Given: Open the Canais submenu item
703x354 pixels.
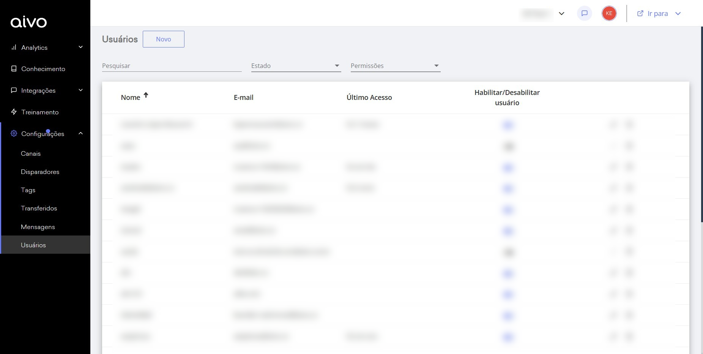Looking at the screenshot, I should pyautogui.click(x=31, y=153).
